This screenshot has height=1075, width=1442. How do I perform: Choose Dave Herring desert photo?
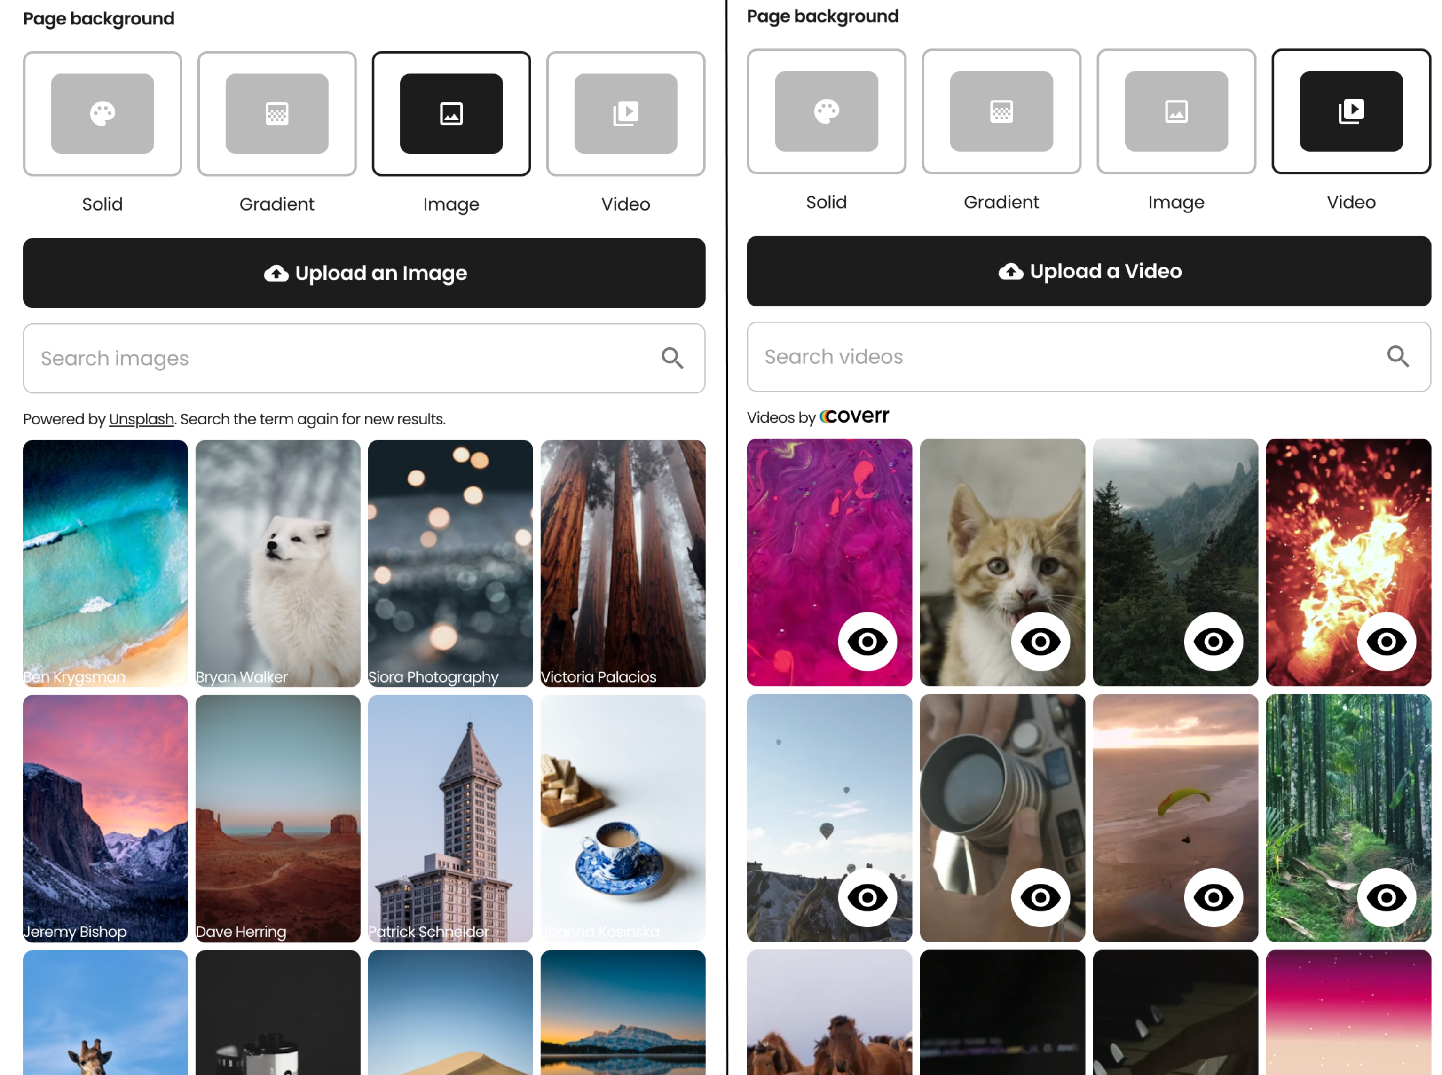pos(278,819)
